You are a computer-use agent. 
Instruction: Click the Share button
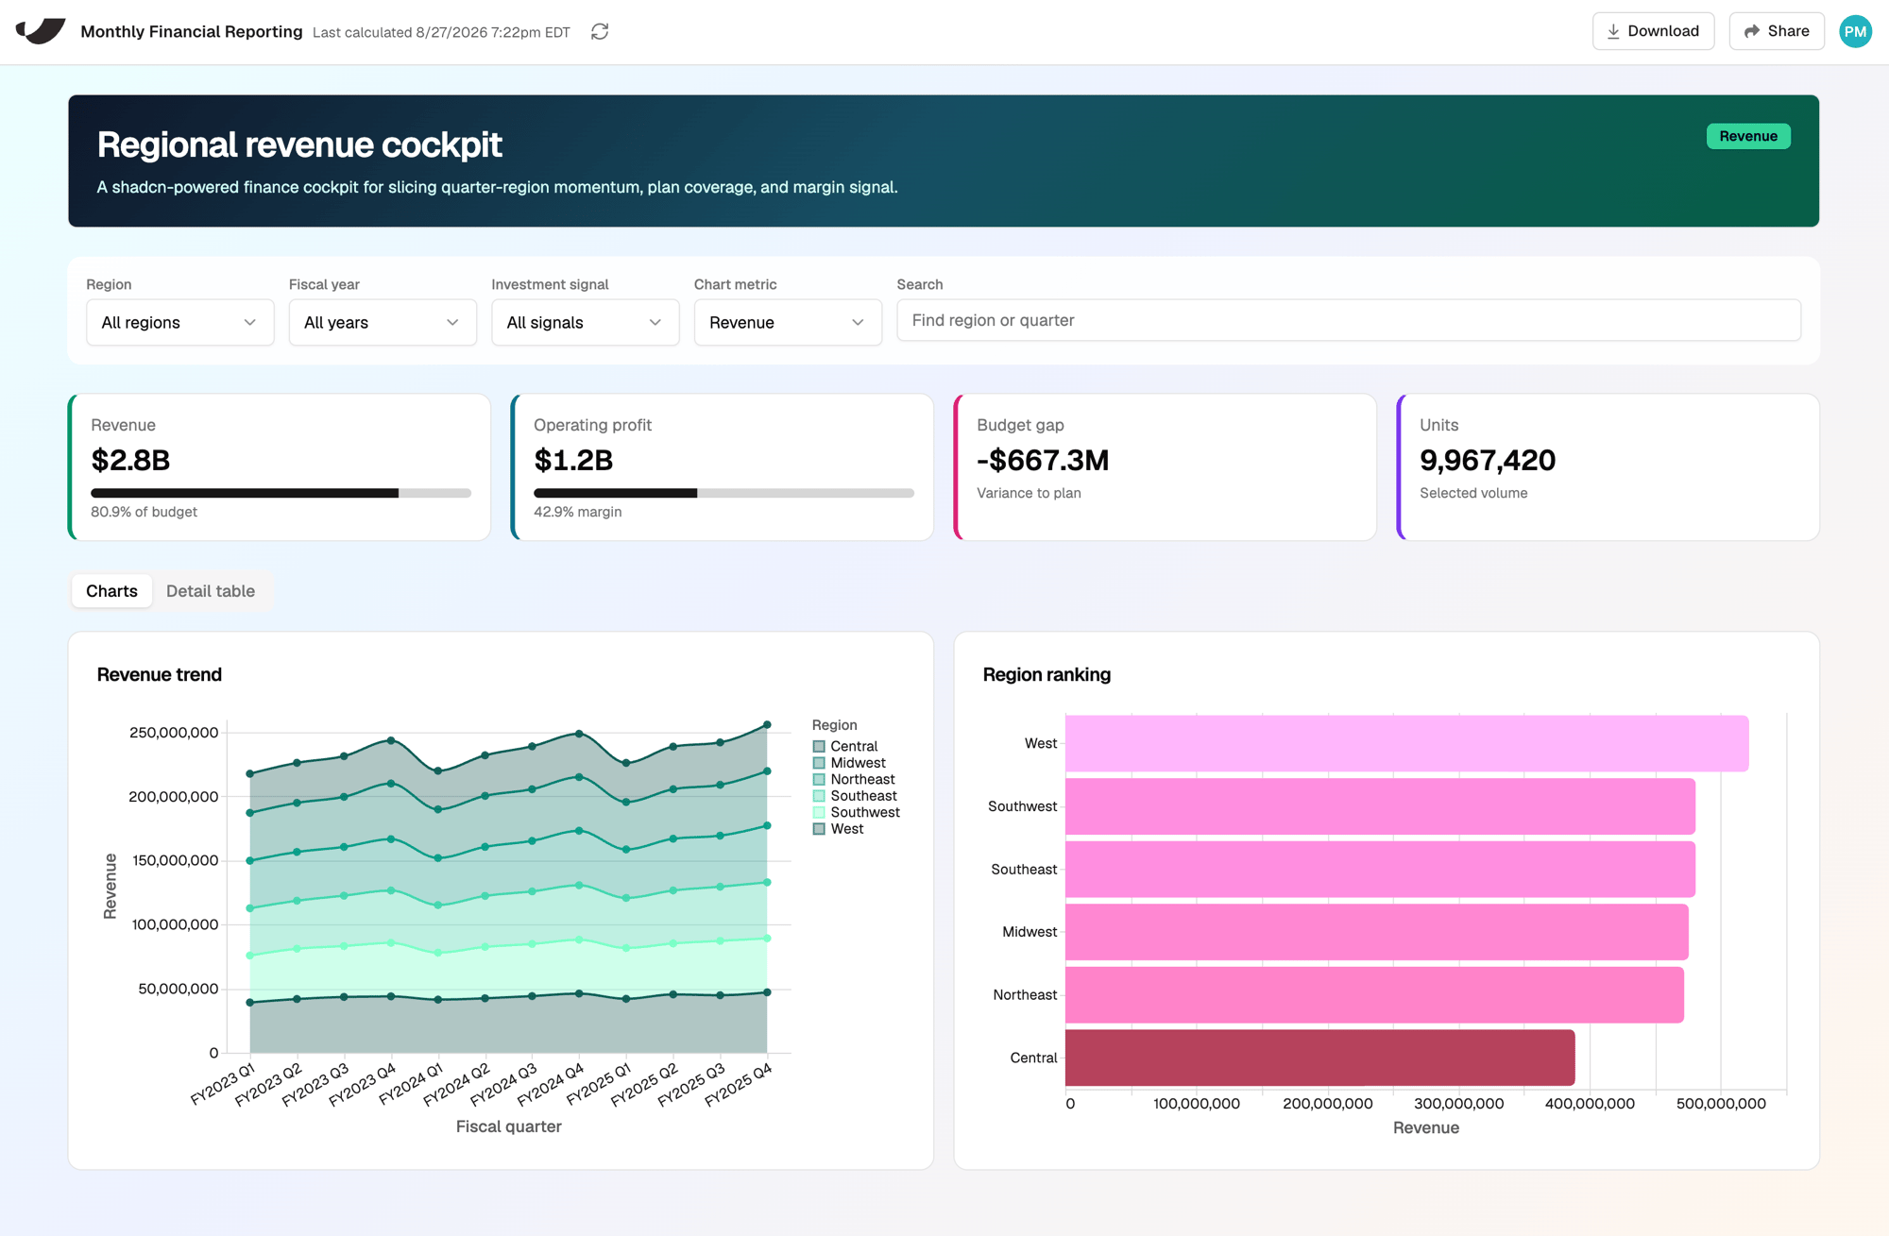[x=1777, y=31]
